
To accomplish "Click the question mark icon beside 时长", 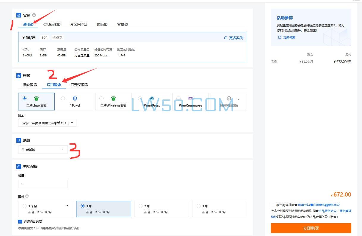I will (x=26, y=196).
